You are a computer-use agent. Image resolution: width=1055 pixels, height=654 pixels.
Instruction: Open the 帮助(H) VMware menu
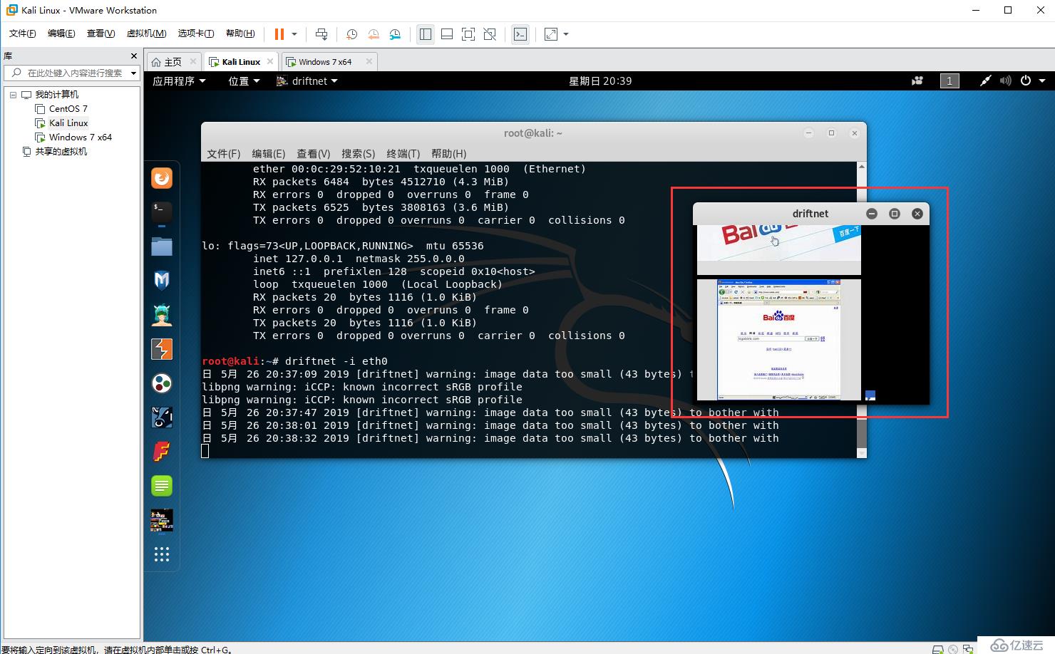pos(240,33)
